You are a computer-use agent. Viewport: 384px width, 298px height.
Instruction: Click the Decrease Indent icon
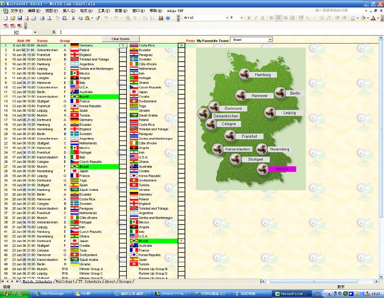(x=337, y=18)
